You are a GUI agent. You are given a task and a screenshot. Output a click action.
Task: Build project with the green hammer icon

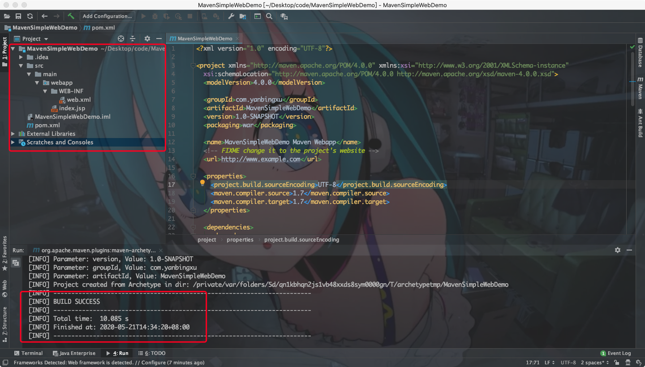click(71, 16)
